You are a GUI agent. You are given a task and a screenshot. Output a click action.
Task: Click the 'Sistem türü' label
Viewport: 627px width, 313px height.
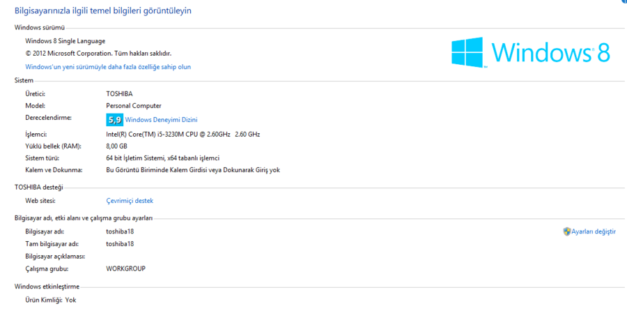42,158
